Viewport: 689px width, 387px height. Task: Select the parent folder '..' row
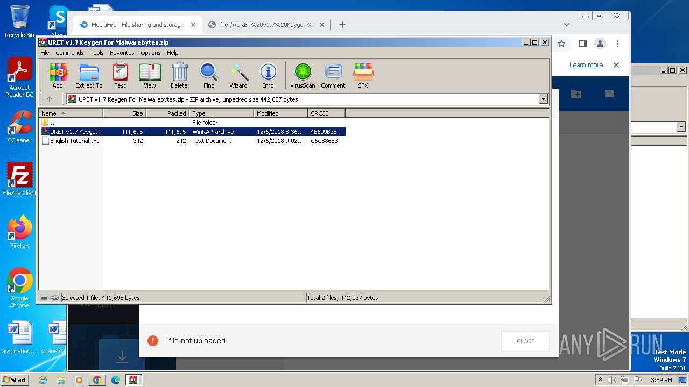click(x=192, y=123)
